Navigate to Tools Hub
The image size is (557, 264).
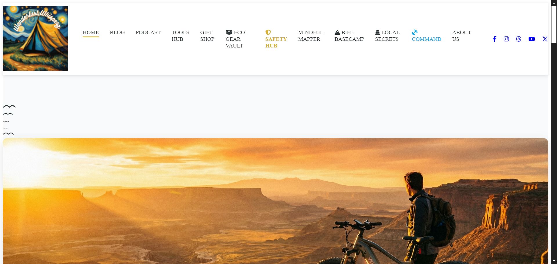tap(180, 36)
